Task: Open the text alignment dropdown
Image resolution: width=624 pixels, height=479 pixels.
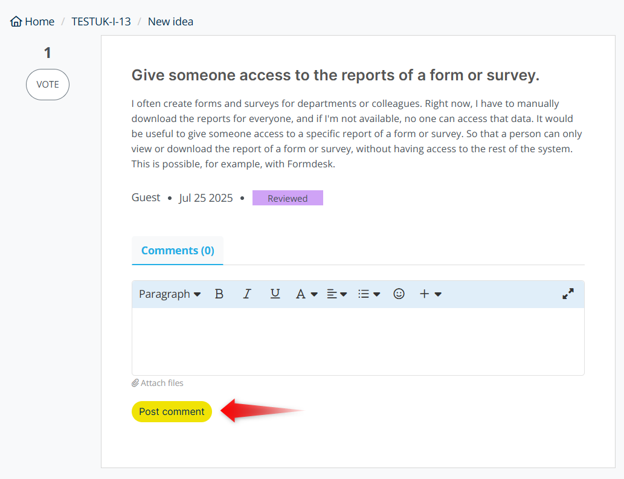Action: 336,294
